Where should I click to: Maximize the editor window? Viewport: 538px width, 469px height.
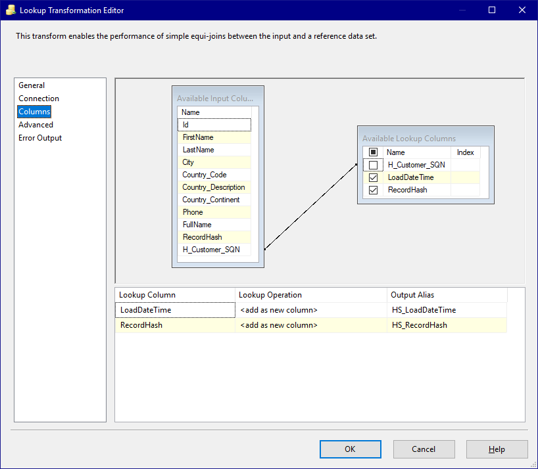click(492, 10)
